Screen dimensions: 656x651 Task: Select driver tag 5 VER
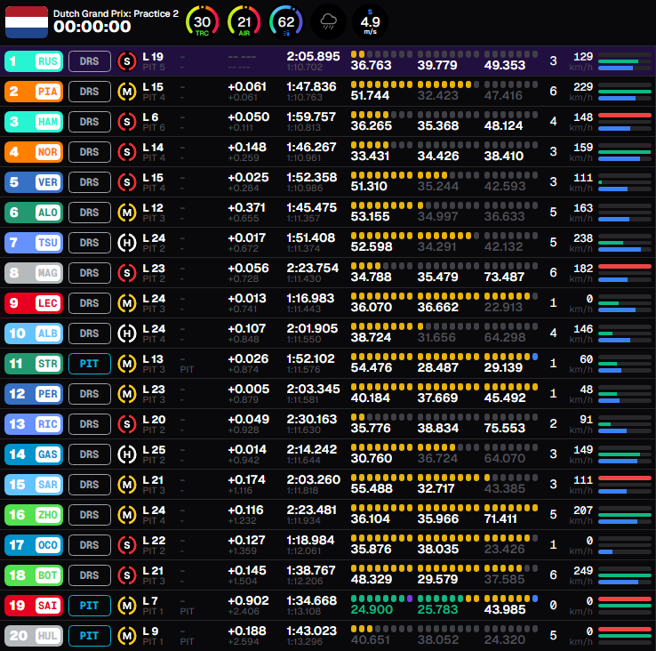(34, 182)
